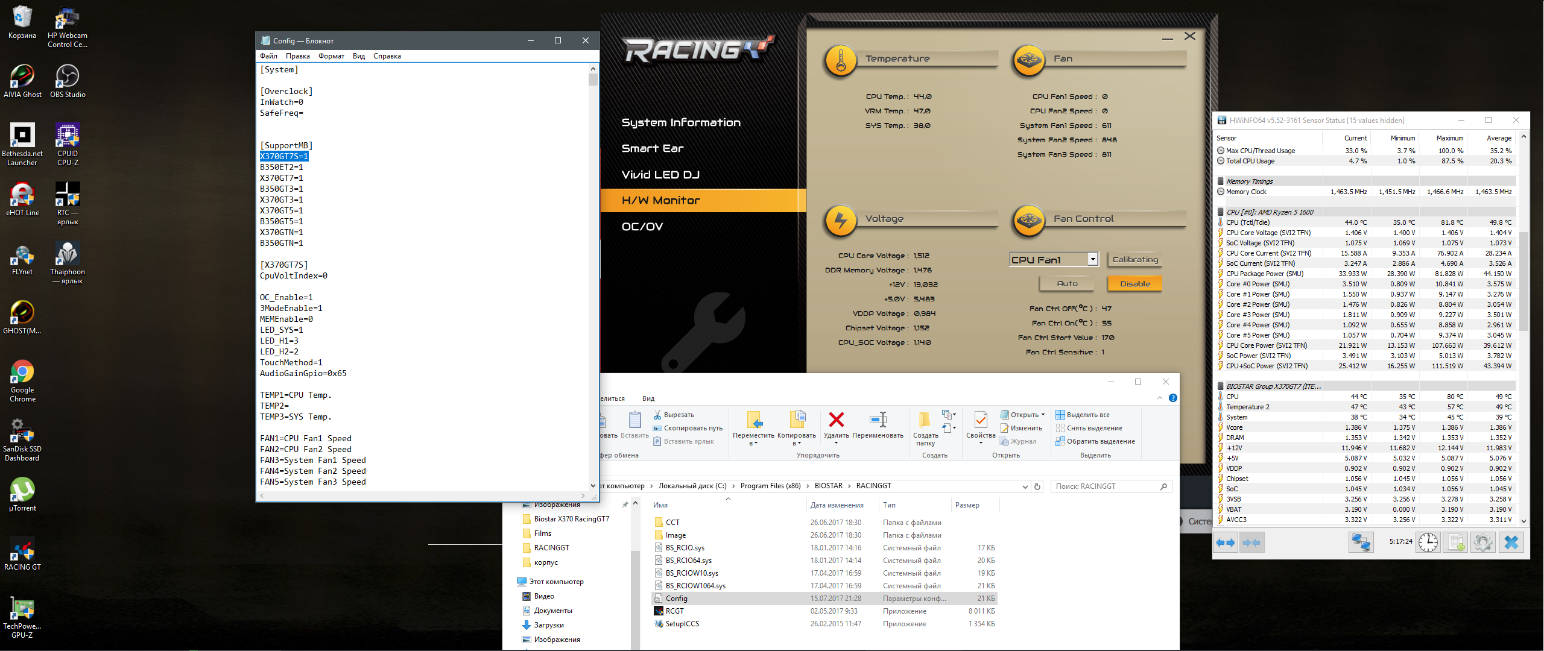Open the CPU Fan1 dropdown list
Screen dimensions: 1544x651
point(1092,259)
